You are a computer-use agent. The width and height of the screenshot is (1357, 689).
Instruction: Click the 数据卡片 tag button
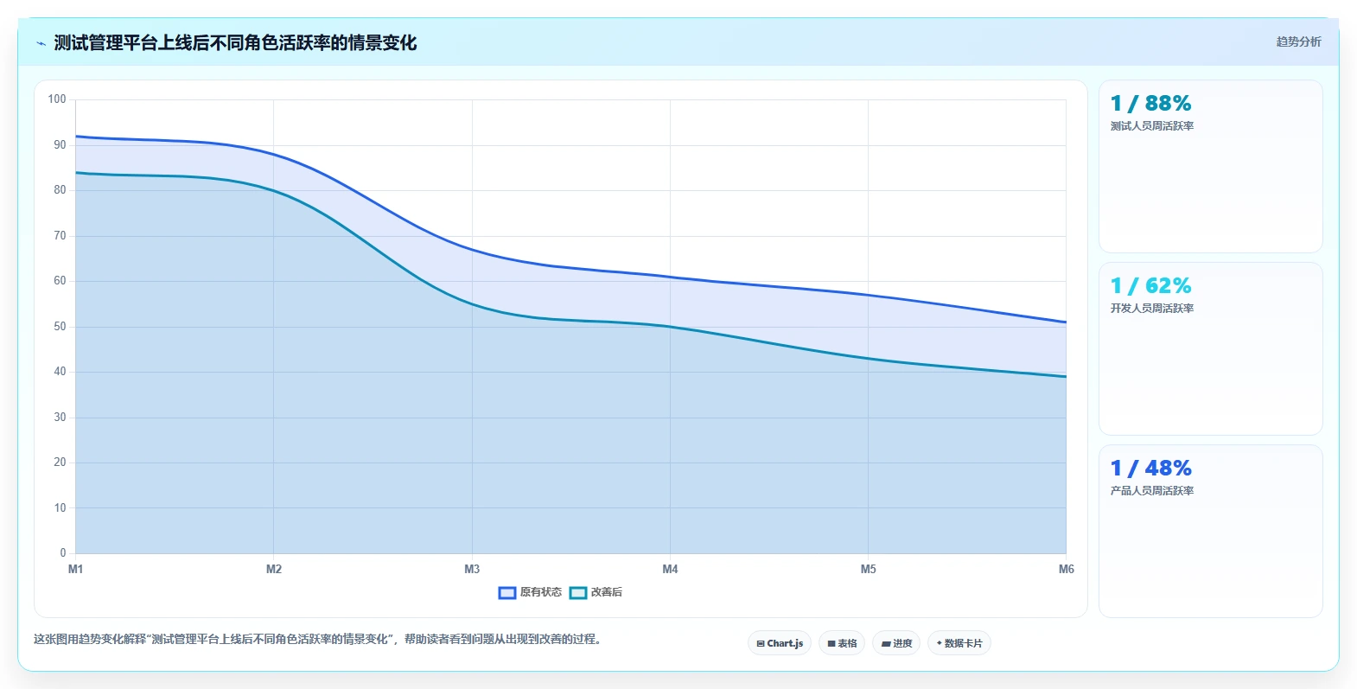959,643
